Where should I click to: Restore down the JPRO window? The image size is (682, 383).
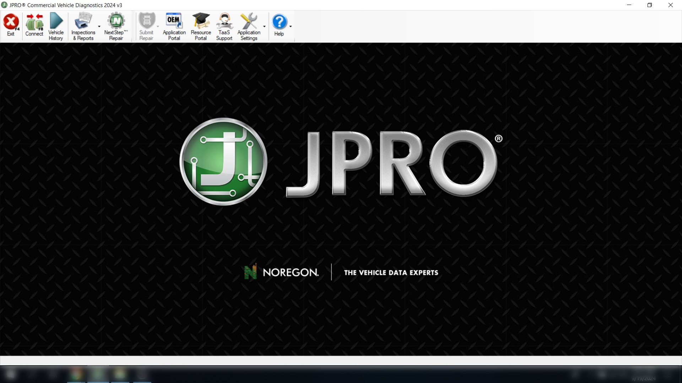click(x=650, y=5)
